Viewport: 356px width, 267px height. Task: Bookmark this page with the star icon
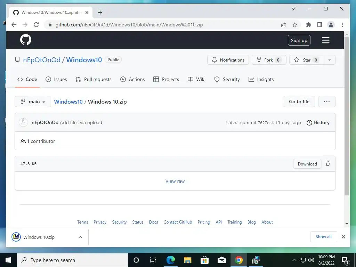pos(295,25)
